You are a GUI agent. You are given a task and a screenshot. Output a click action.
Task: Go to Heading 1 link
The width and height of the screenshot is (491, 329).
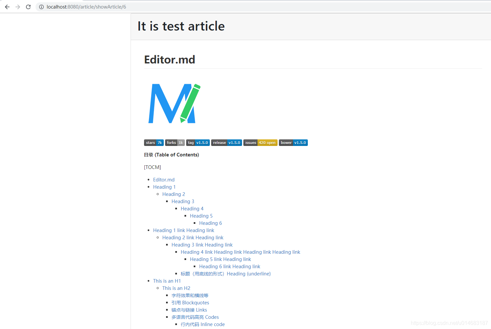click(x=164, y=187)
